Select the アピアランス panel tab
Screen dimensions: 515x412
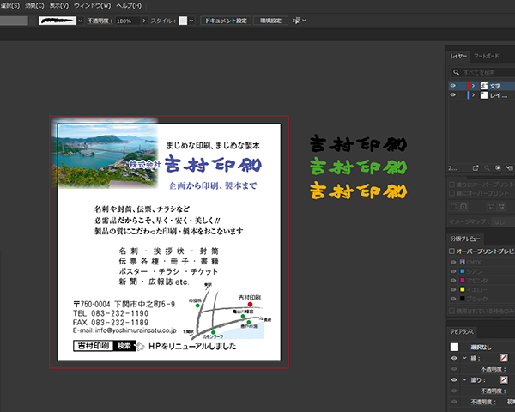462,332
